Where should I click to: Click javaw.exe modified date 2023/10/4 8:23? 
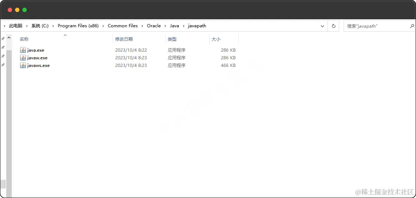tap(131, 58)
